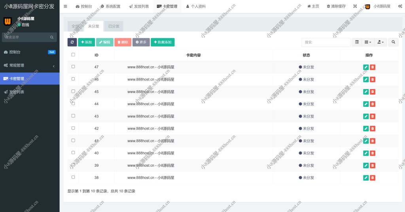Delete the row with ID 40
This screenshot has height=212, width=405.
pos(373,153)
